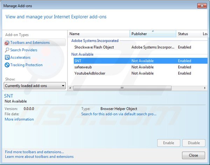Open the Show add-ons dropdown
This screenshot has width=210, height=165.
(x=35, y=86)
